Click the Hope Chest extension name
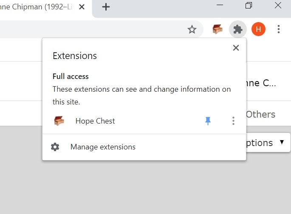Screen dimensions: 291x214 95,121
